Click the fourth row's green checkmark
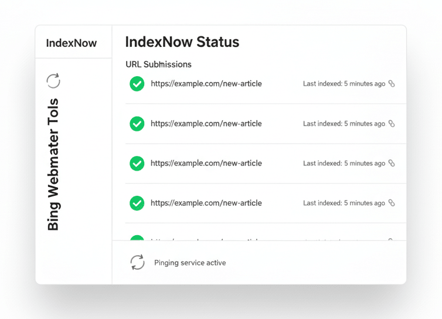This screenshot has height=319, width=442. pyautogui.click(x=137, y=203)
